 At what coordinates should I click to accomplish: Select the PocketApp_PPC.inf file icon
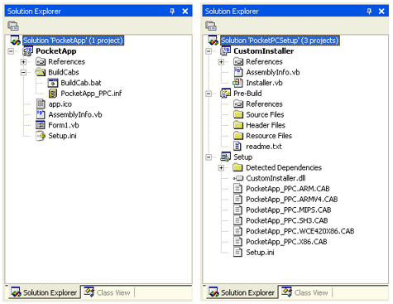53,94
